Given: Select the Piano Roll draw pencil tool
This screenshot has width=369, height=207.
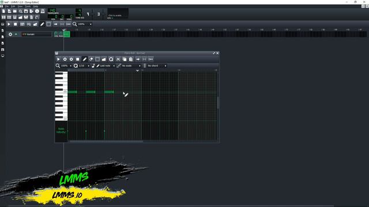Looking at the screenshot, I should click(85, 59).
